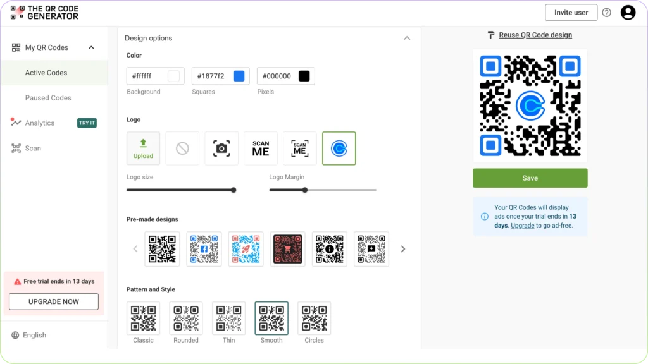648x364 pixels.
Task: Select the Calendly logo for the QR code
Action: click(339, 148)
